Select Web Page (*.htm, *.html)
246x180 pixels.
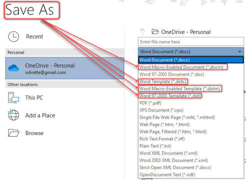point(165,125)
